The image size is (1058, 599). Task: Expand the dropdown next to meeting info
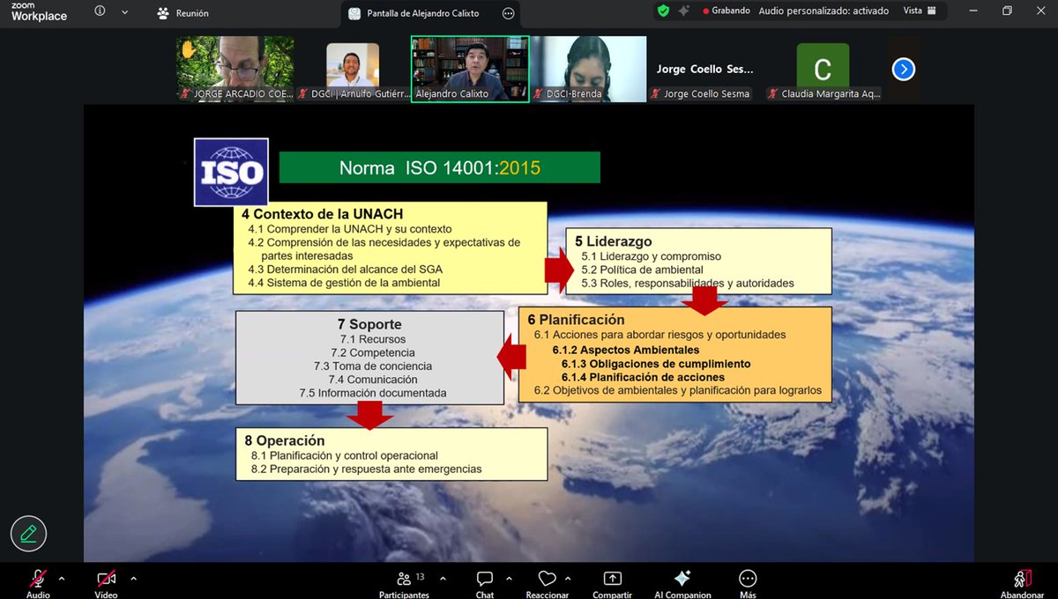pyautogui.click(x=124, y=12)
